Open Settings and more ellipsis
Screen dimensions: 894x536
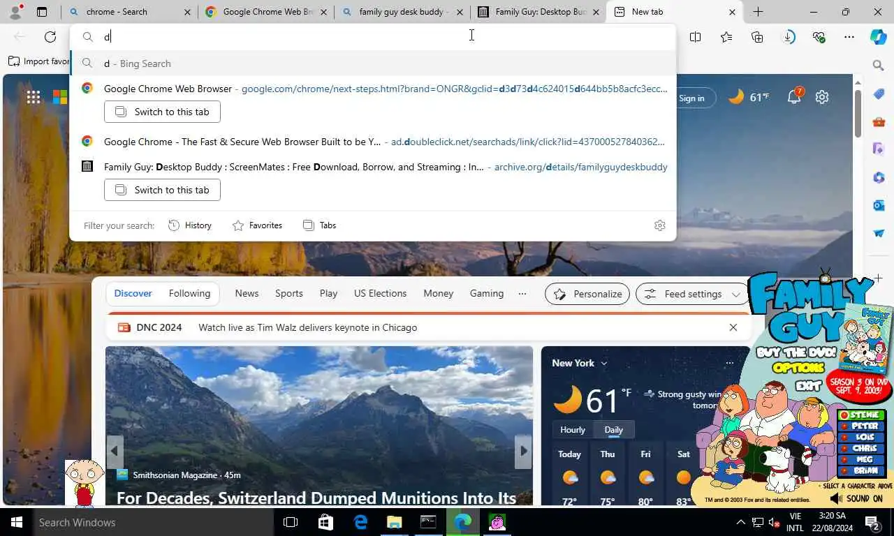[849, 37]
